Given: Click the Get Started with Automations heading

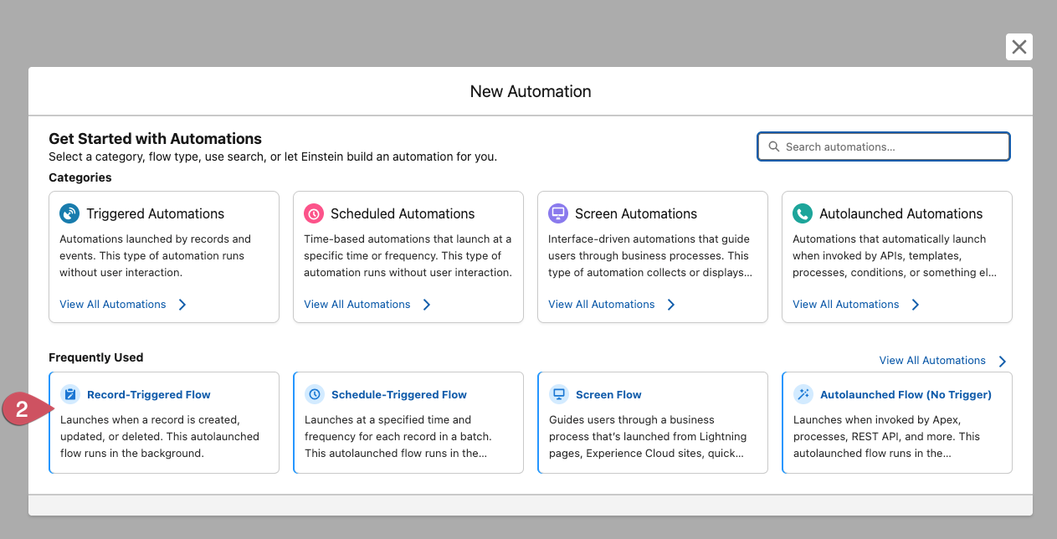Looking at the screenshot, I should [156, 139].
